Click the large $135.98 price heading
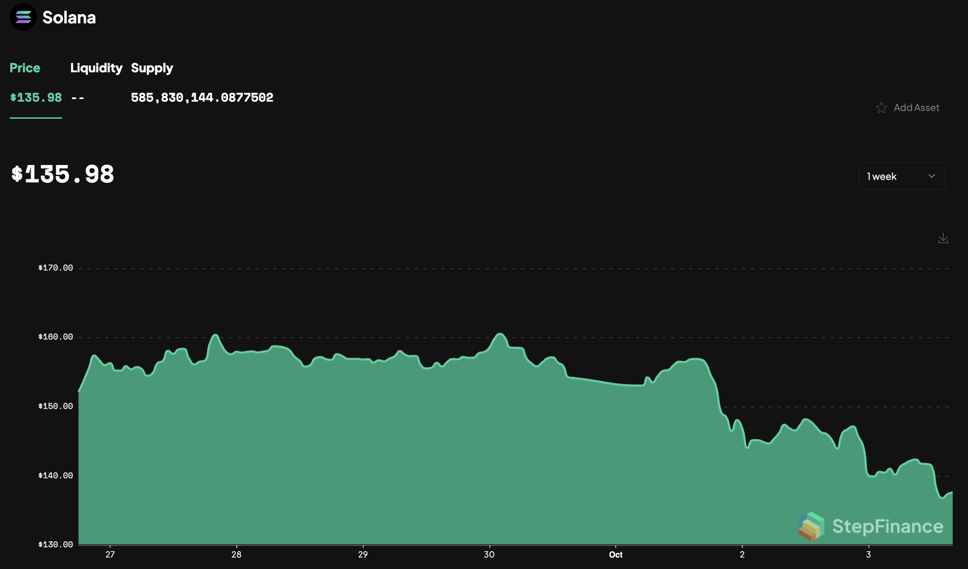Image resolution: width=968 pixels, height=569 pixels. (63, 174)
